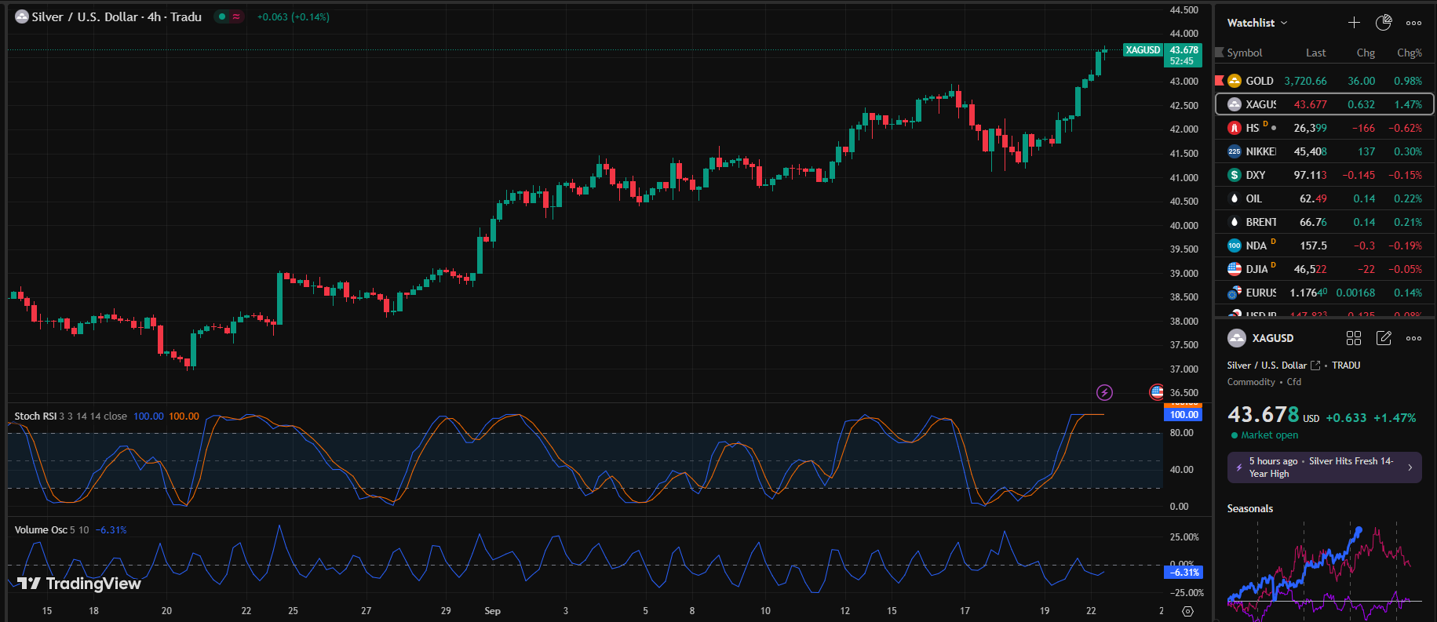Click the Stoch RSI indicator label

tap(36, 416)
